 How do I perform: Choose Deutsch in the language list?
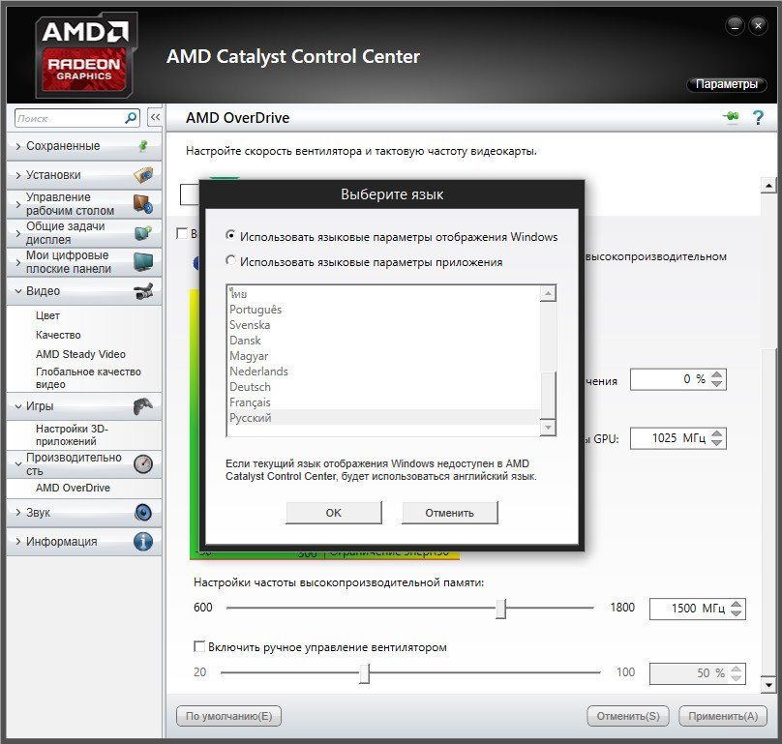250,387
